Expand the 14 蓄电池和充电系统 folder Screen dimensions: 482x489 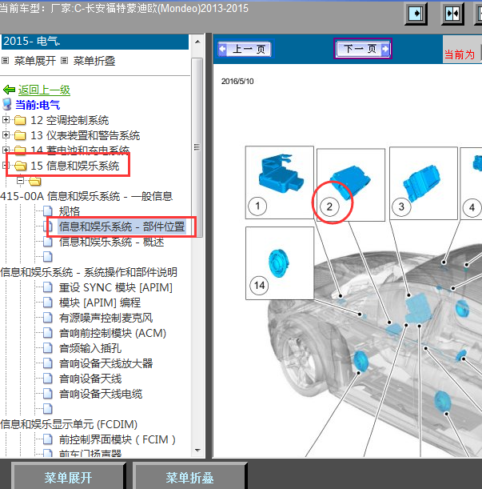pyautogui.click(x=6, y=150)
